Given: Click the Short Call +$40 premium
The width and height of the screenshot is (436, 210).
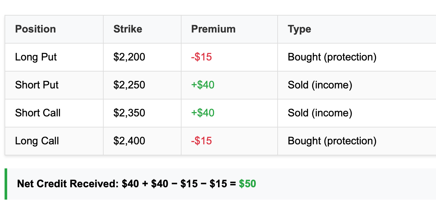Looking at the screenshot, I should (x=203, y=113).
